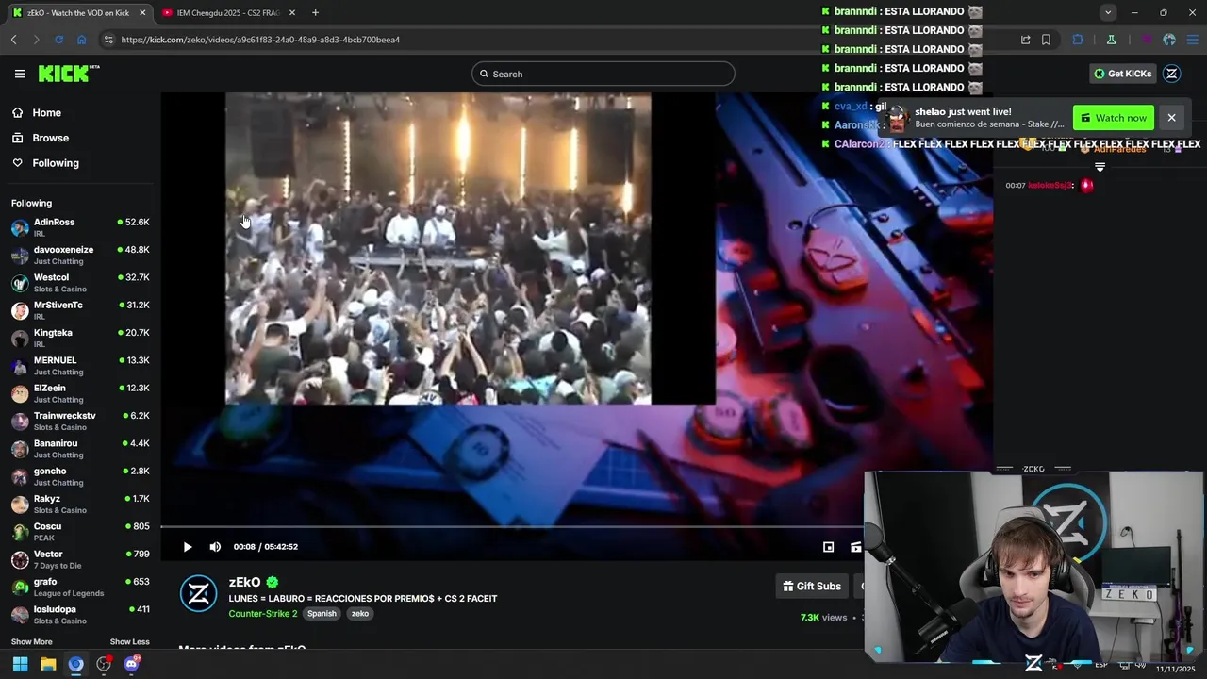
Task: Open Bananirou channel in Following list
Action: [80, 449]
